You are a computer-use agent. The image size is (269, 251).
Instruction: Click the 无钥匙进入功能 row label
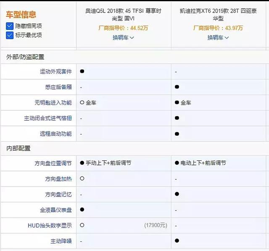point(53,103)
